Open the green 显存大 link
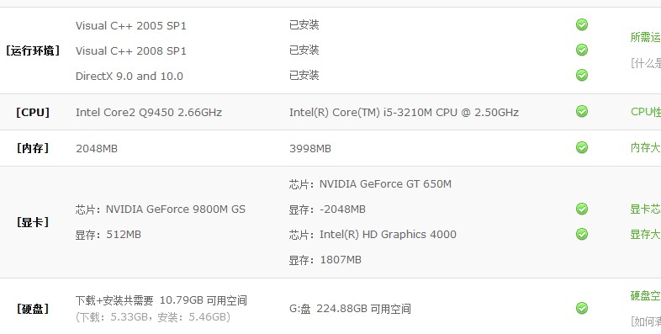Screen dimensions: 661x334 click(645, 234)
